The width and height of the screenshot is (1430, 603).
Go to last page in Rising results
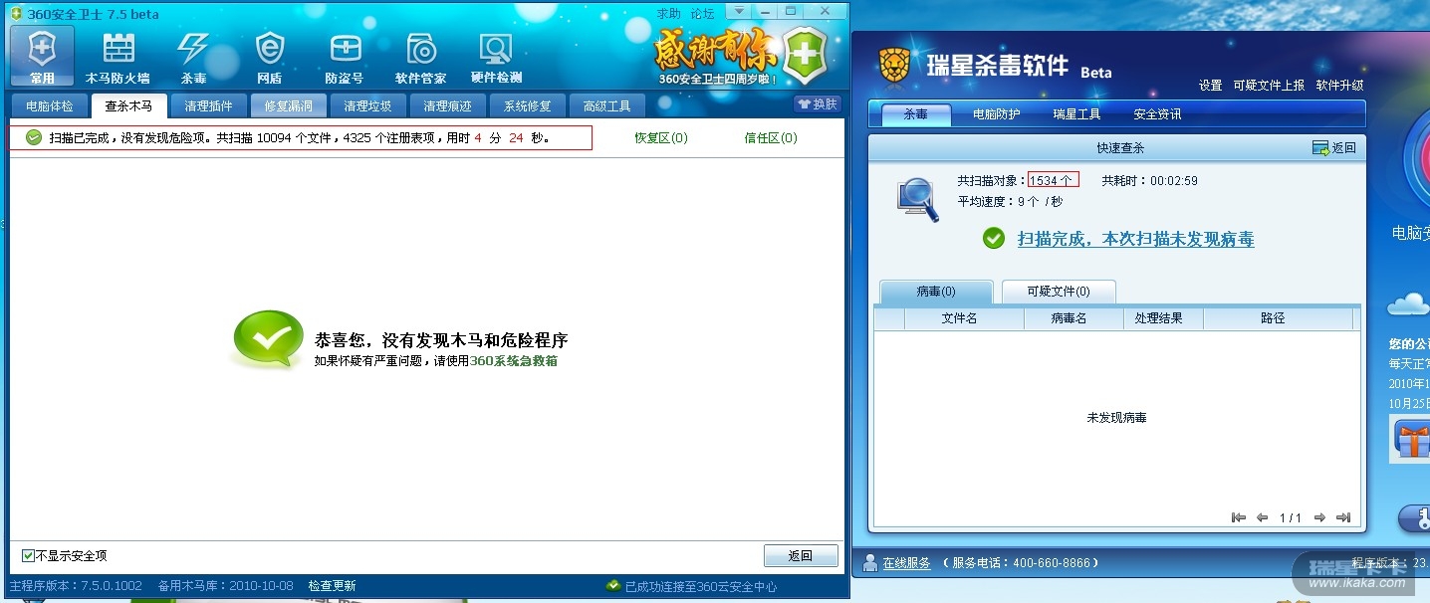(1342, 517)
